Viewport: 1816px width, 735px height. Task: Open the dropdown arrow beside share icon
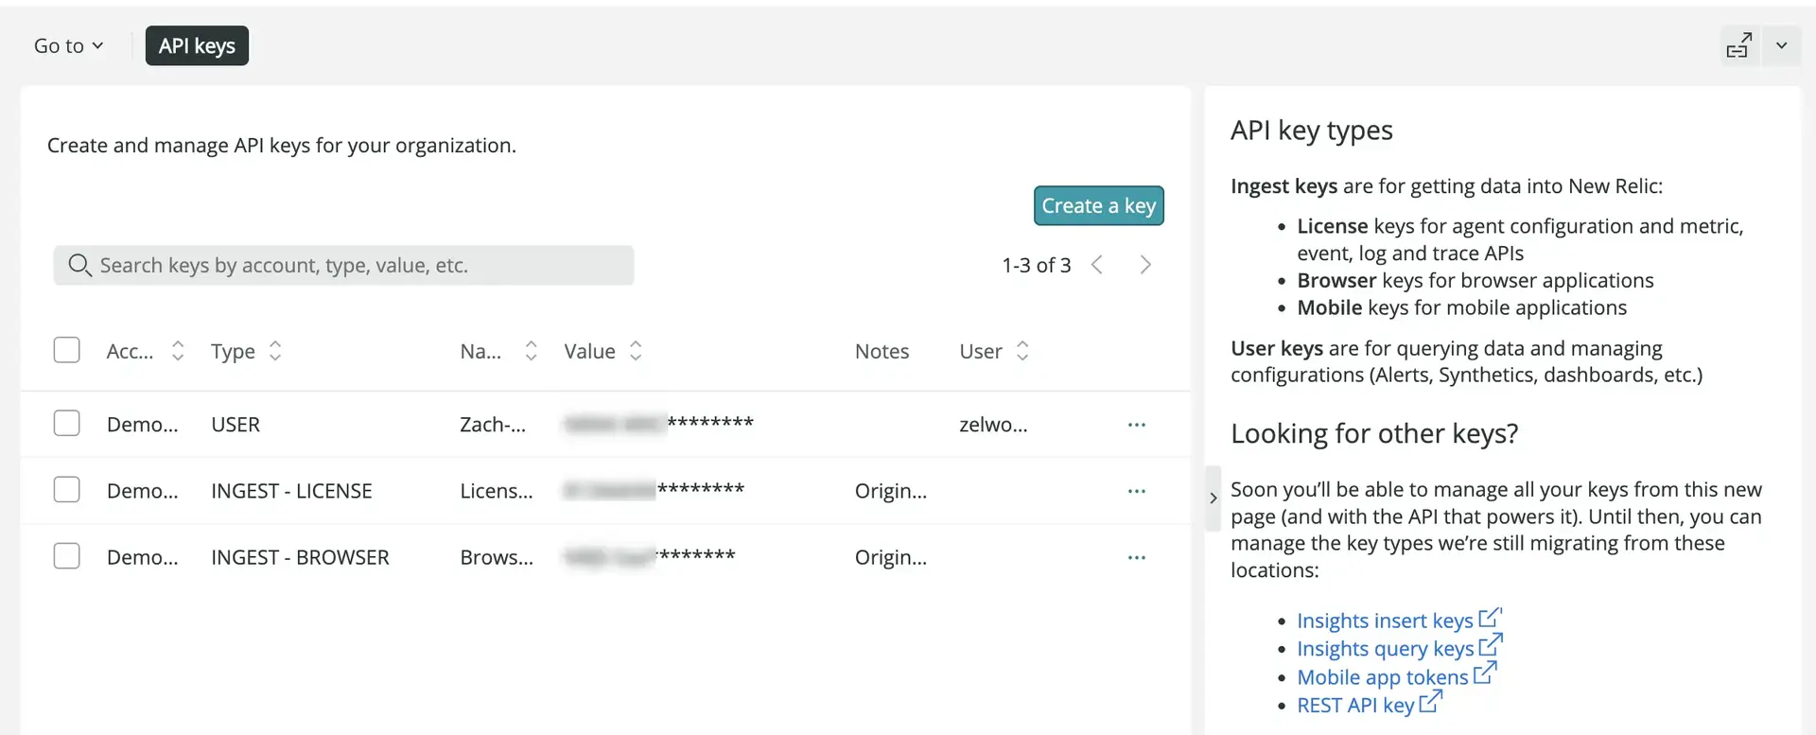(x=1781, y=46)
